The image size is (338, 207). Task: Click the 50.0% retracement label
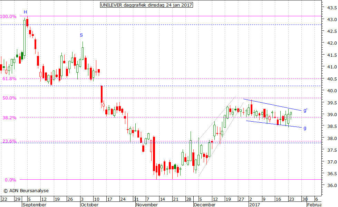(9, 98)
